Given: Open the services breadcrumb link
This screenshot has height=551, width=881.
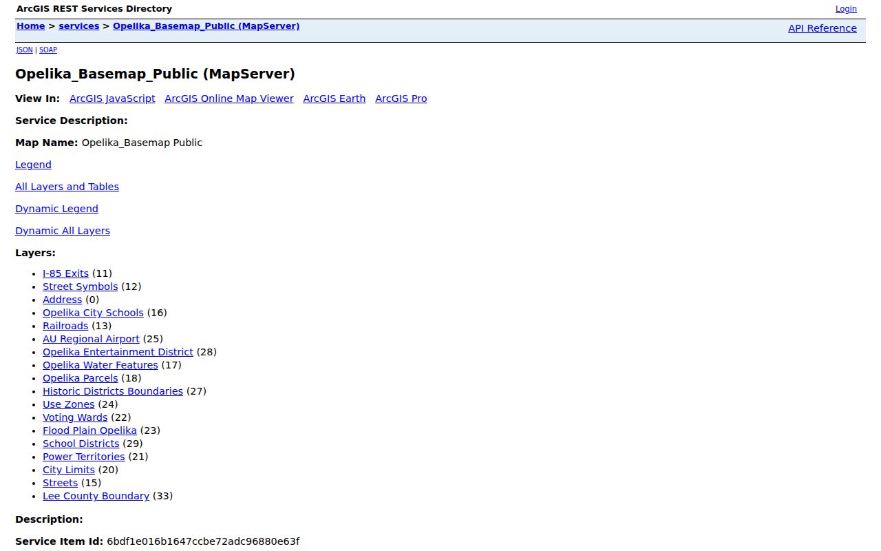Looking at the screenshot, I should coord(79,26).
